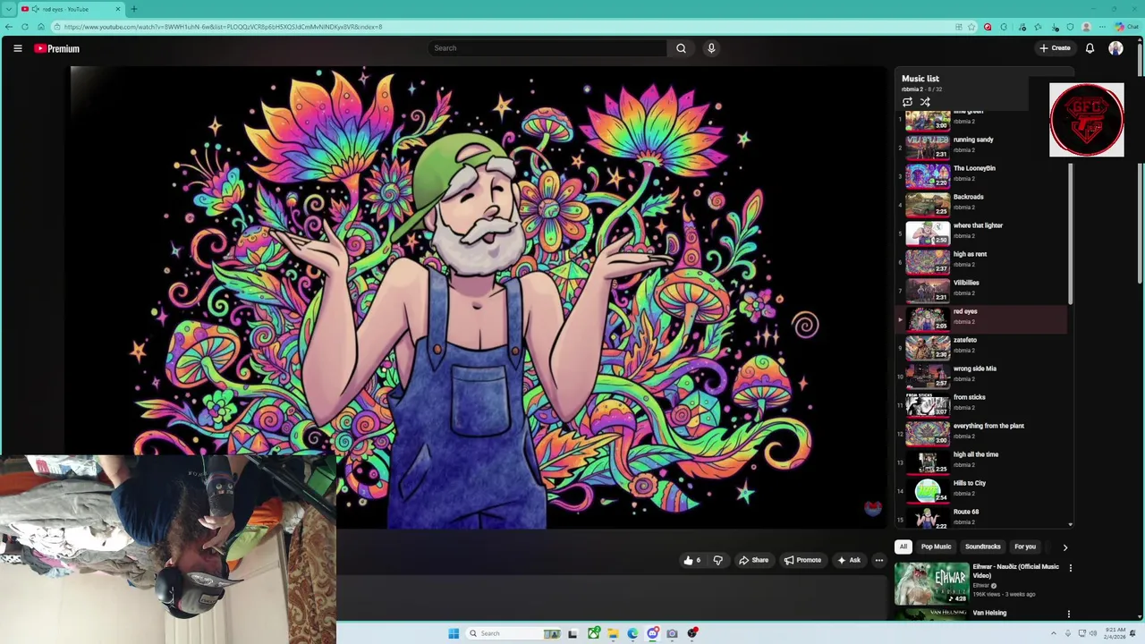Open options for Eihwar Naudiz video

[x=1070, y=567]
